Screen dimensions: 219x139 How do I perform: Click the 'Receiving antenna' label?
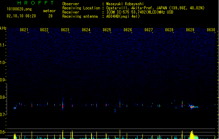(80, 16)
